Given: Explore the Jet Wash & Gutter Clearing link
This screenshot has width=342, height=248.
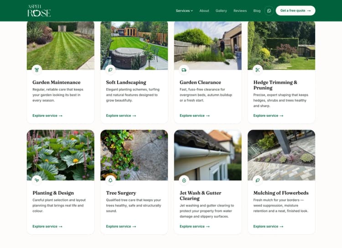Looking at the screenshot, I should [x=195, y=227].
